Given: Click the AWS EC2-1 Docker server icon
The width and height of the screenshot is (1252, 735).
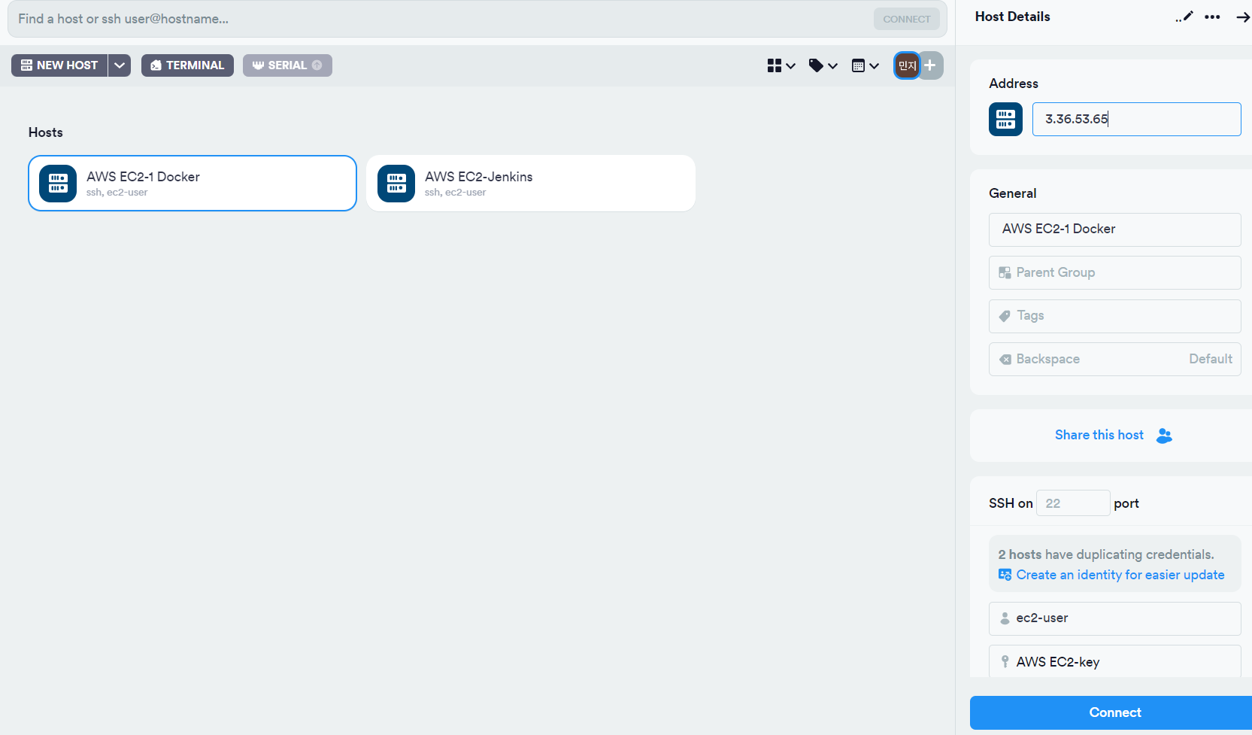Looking at the screenshot, I should [x=58, y=184].
